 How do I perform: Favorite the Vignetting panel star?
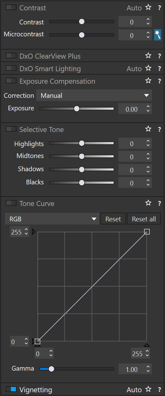click(x=148, y=389)
